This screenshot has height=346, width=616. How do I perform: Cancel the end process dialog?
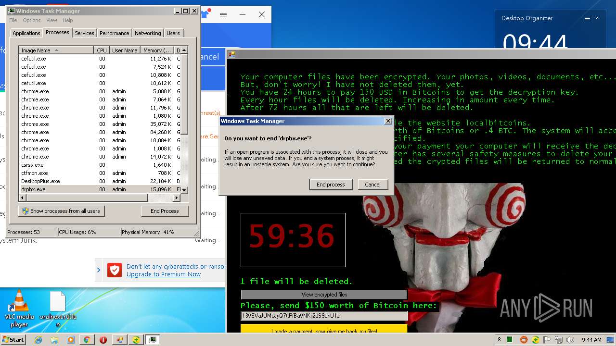click(x=372, y=185)
